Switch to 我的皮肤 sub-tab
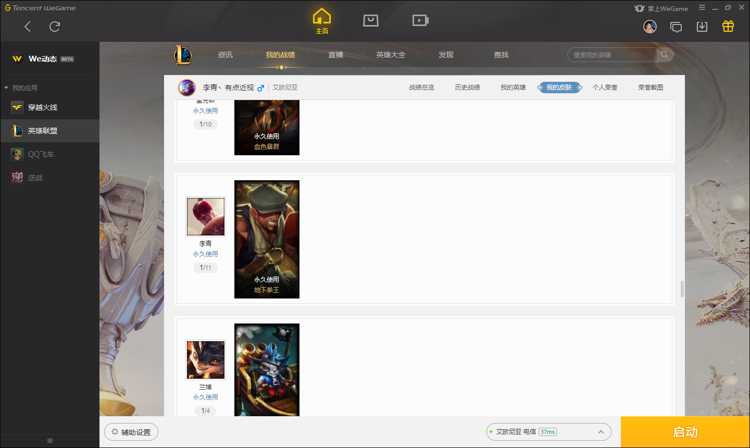Screen dimensions: 750x448 (x=559, y=88)
